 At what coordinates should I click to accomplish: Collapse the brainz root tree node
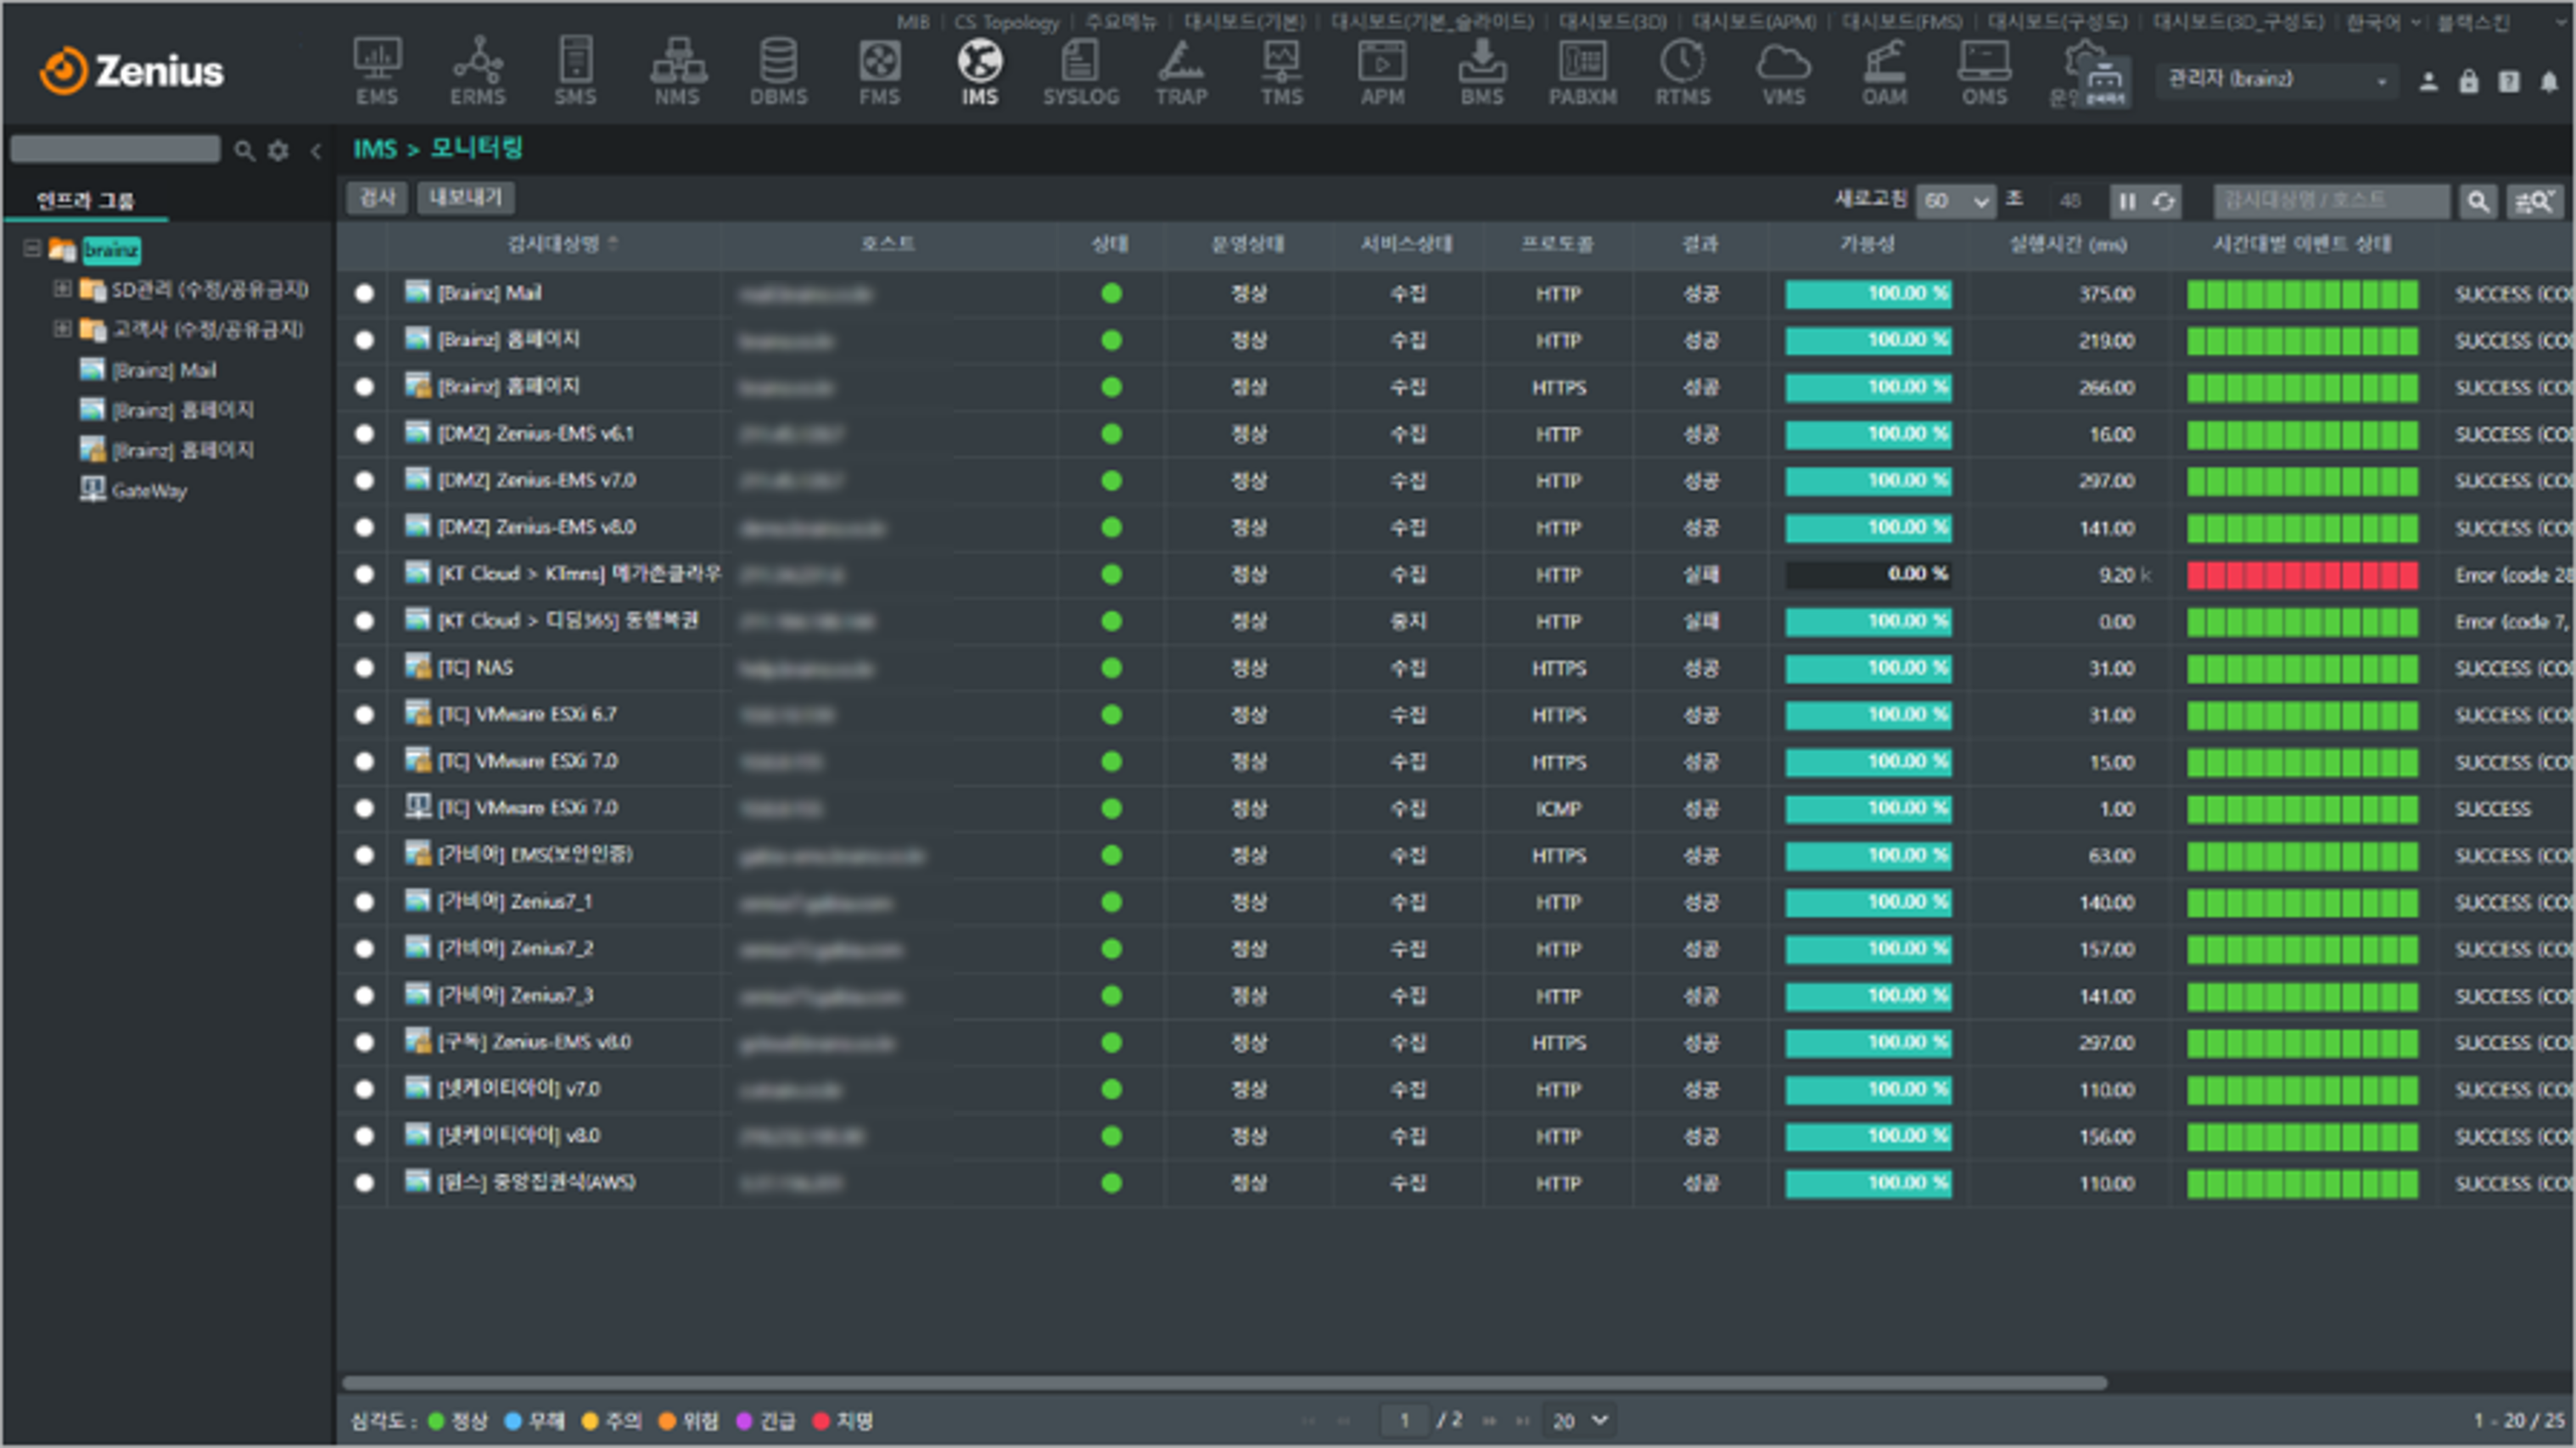[x=32, y=248]
